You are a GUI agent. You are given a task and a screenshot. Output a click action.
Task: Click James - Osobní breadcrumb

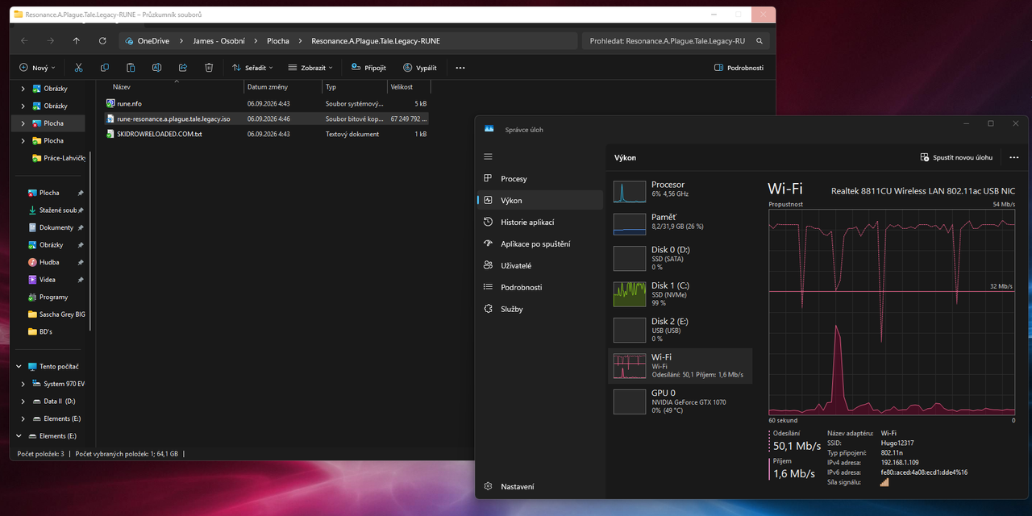(218, 40)
